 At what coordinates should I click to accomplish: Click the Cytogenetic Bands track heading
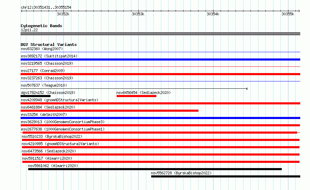tap(41, 26)
